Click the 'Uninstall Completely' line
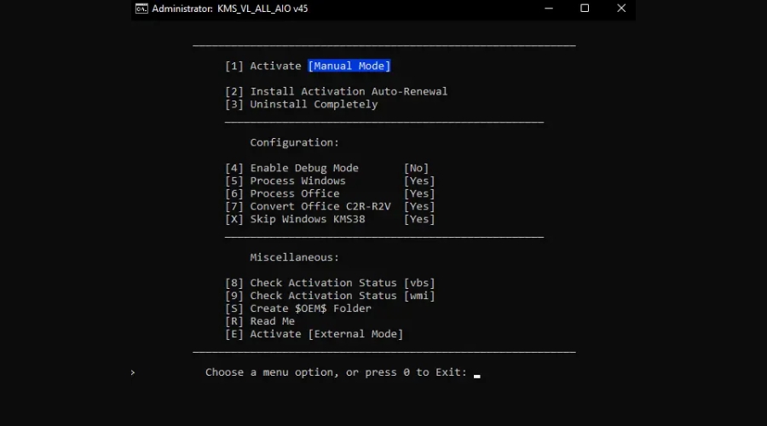The image size is (767, 426). pyautogui.click(x=302, y=104)
